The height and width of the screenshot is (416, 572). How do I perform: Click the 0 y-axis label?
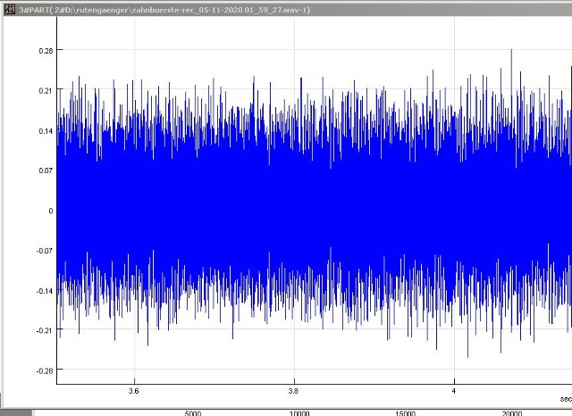tap(51, 211)
